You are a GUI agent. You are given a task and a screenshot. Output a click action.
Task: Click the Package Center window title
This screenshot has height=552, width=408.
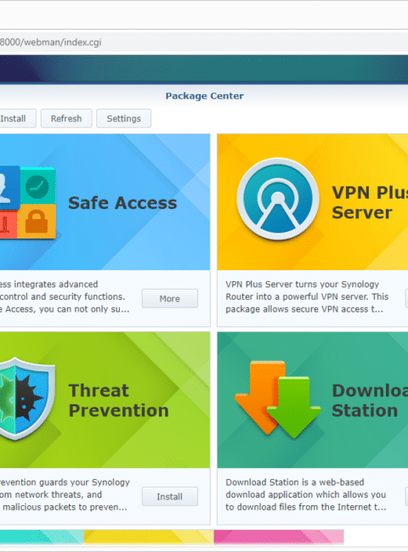(204, 96)
